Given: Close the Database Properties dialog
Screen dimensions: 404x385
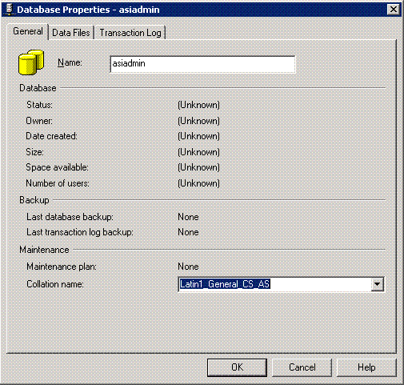Looking at the screenshot, I should click(x=394, y=10).
